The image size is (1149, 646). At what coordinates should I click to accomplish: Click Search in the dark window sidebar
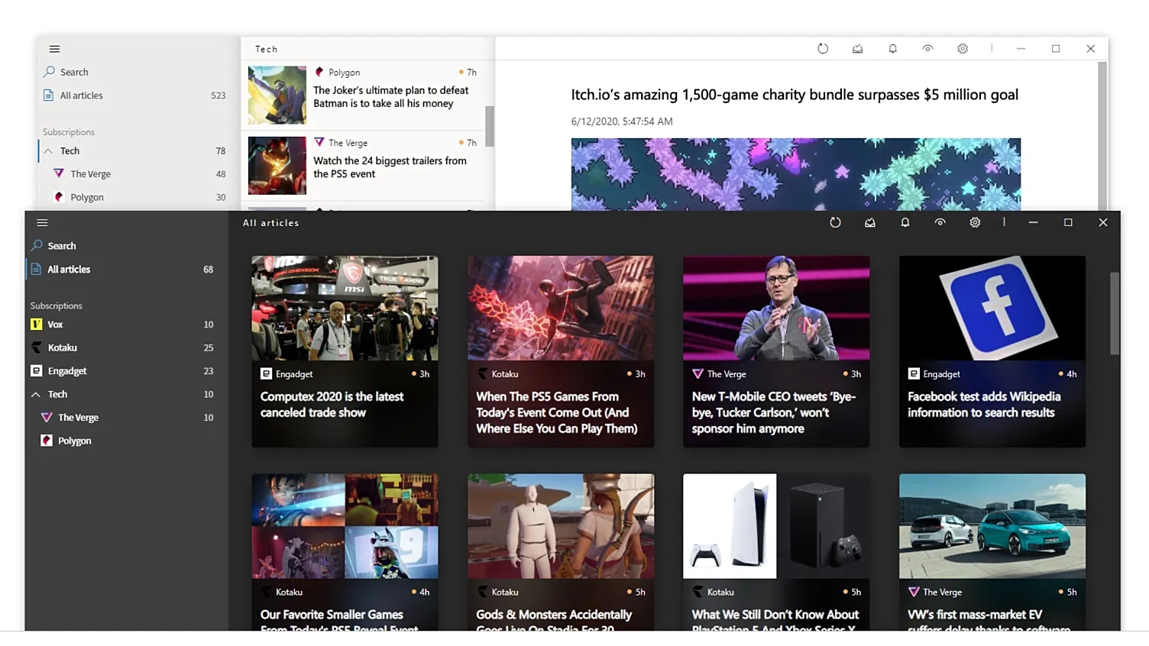click(61, 246)
